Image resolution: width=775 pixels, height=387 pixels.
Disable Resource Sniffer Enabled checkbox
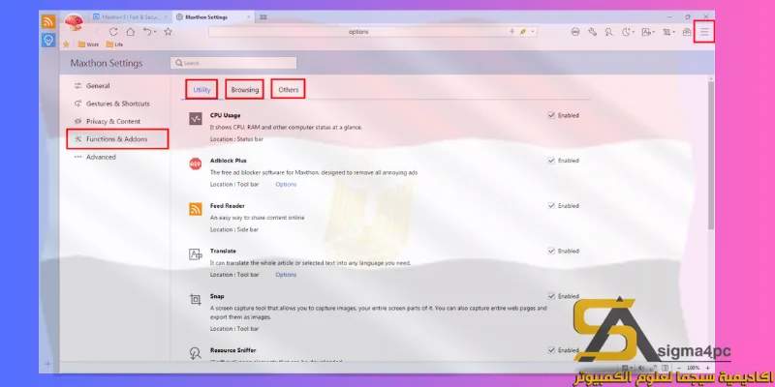coord(551,350)
